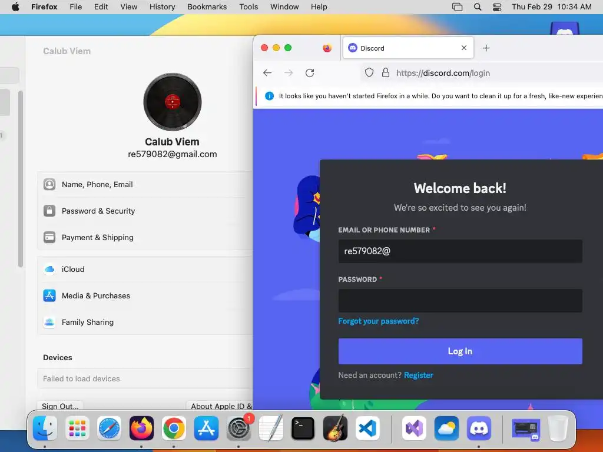The height and width of the screenshot is (452, 603).
Task: Open Google Chrome from the Dock
Action: tap(174, 428)
